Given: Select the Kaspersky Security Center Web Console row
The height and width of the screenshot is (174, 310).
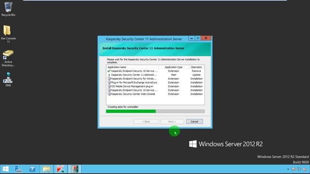Looking at the screenshot, I should (x=155, y=94).
